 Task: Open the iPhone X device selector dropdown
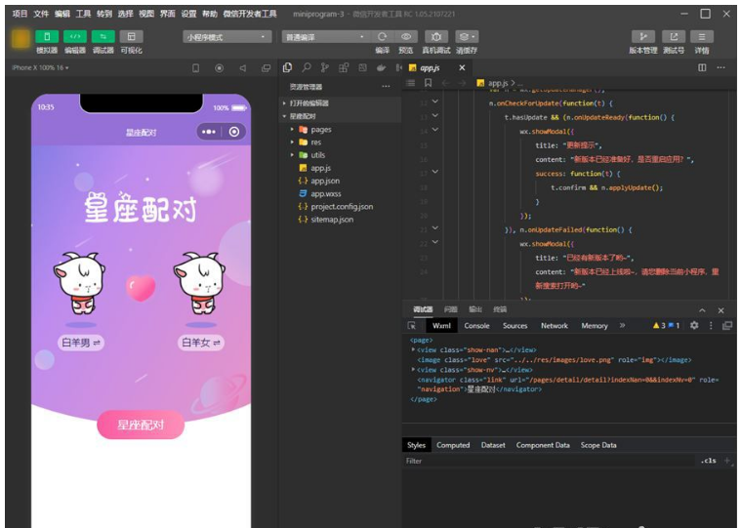coord(40,68)
